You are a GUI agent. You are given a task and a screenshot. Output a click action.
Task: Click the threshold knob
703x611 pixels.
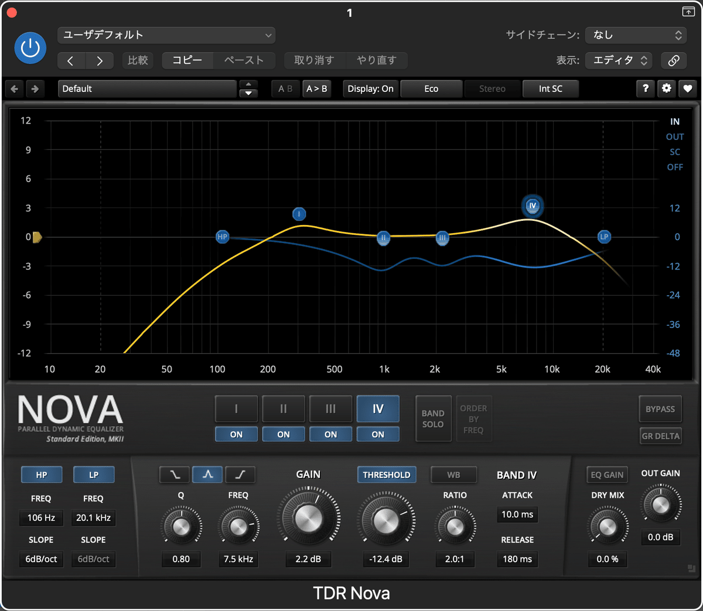click(386, 520)
